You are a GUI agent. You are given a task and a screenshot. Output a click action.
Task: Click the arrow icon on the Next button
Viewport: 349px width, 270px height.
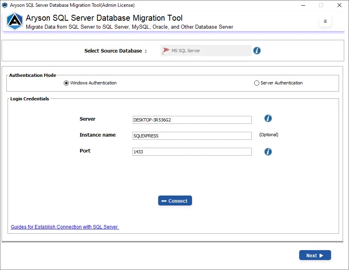322,255
